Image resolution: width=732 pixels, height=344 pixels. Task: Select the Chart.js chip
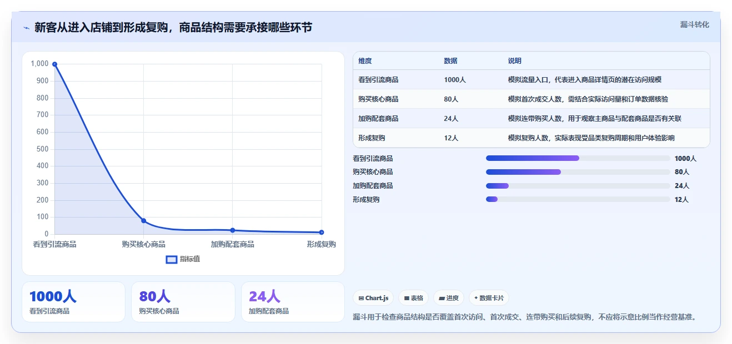click(x=373, y=298)
